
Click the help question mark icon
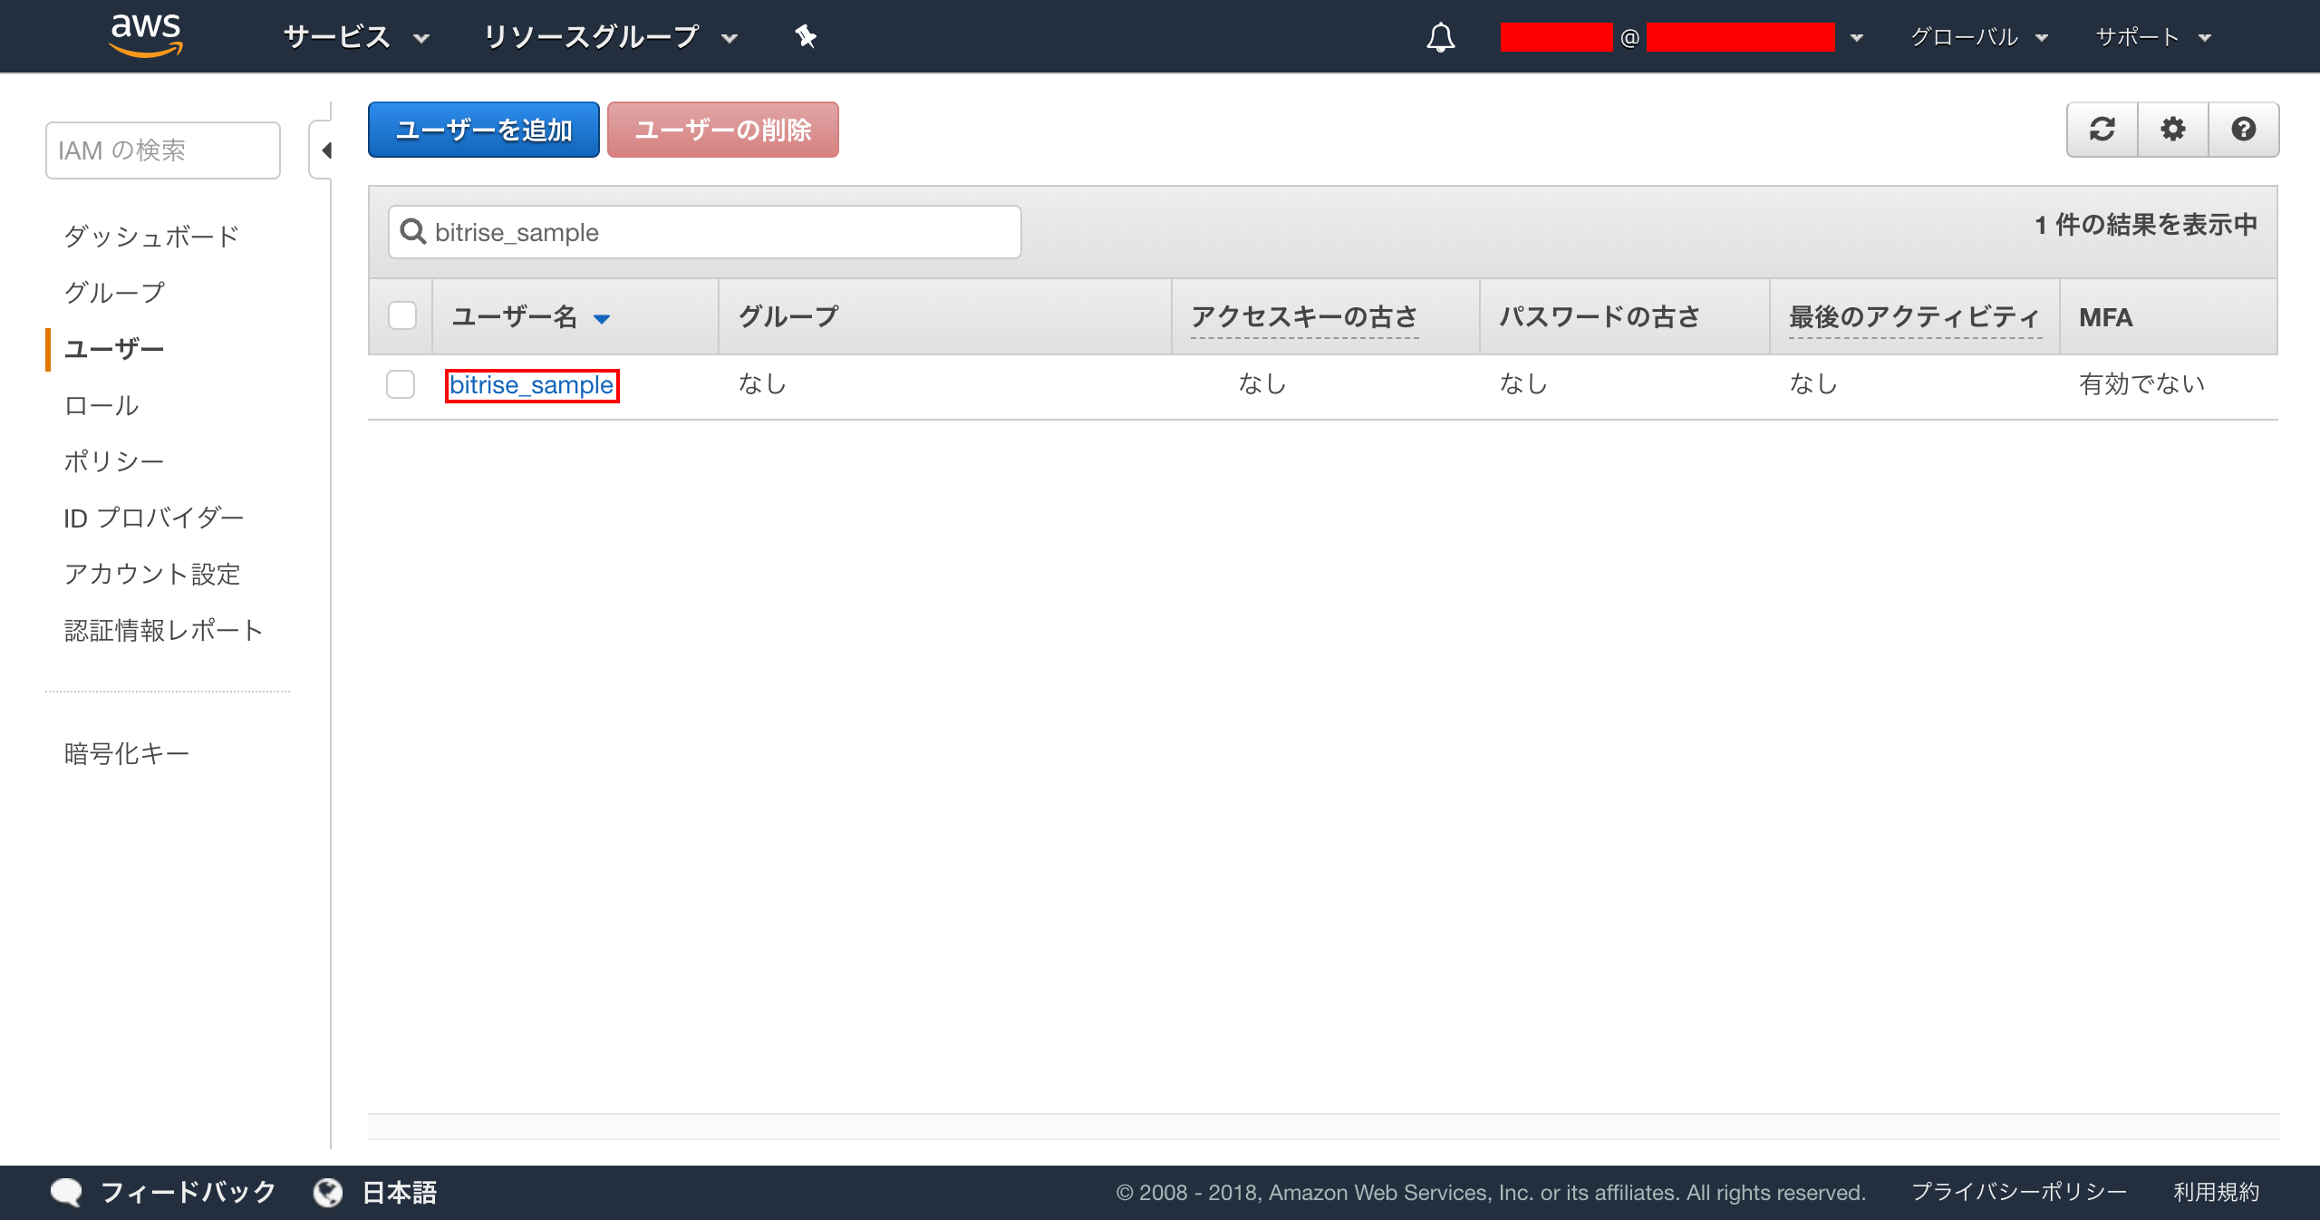(x=2243, y=130)
